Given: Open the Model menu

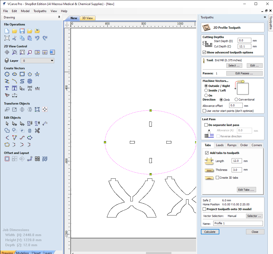Looking at the screenshot, I should coord(25,11).
